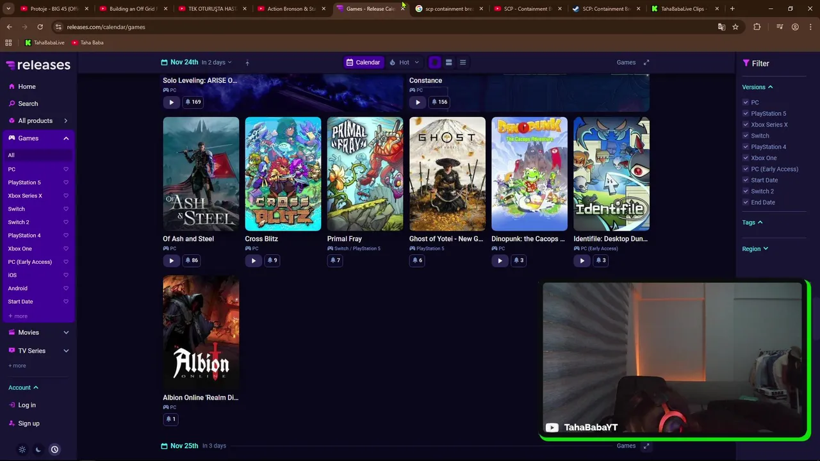Viewport: 820px width, 461px height.
Task: Collapse the Versions filter section
Action: 757,87
